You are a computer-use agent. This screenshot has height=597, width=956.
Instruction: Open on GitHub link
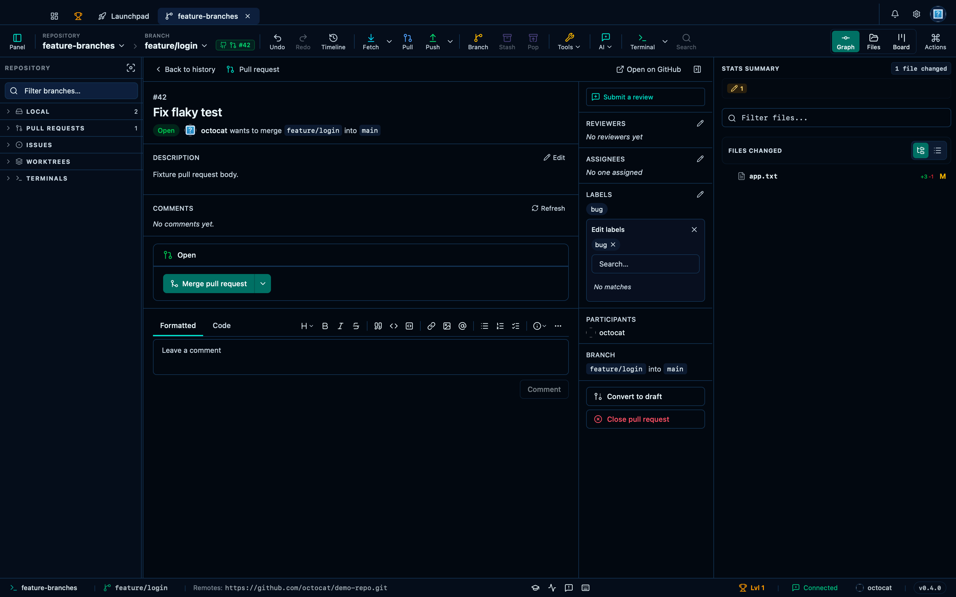(648, 70)
